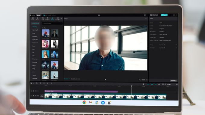Click the Delete left icon

(48, 83)
